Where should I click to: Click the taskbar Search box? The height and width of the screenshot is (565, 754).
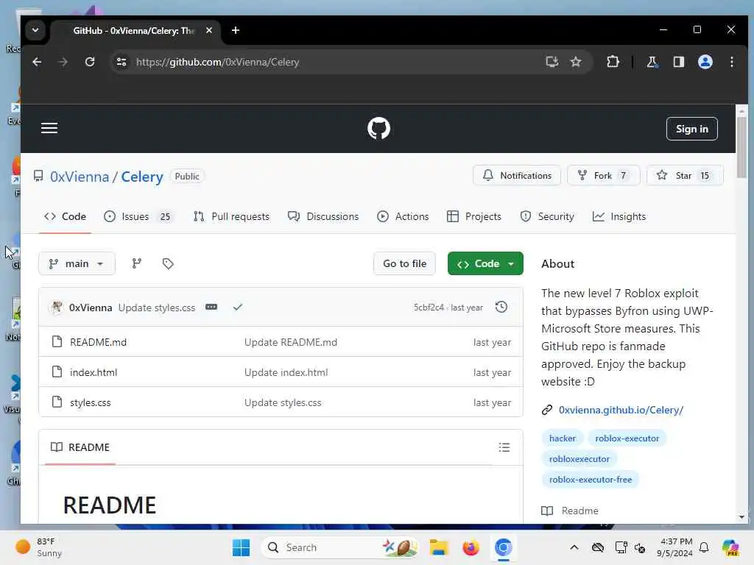tap(340, 547)
